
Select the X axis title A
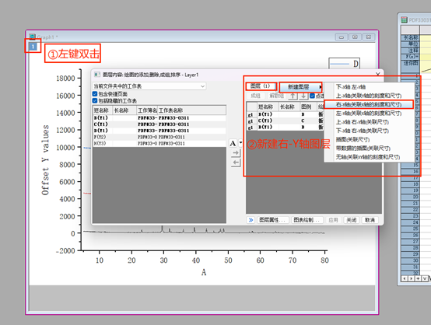pyautogui.click(x=204, y=272)
